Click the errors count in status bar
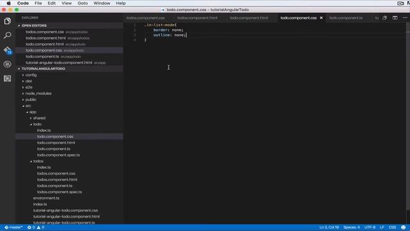410x231 pixels. click(x=31, y=227)
